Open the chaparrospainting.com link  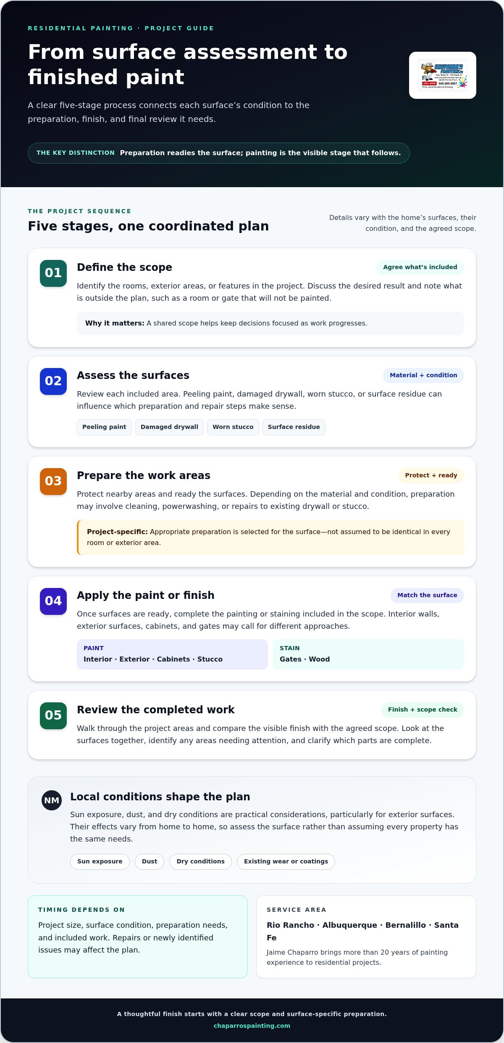252,1026
